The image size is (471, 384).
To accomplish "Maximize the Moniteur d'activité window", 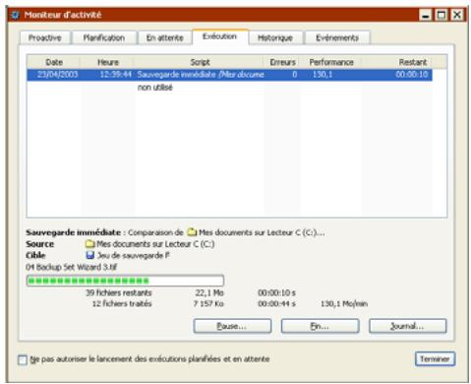I will tap(442, 15).
